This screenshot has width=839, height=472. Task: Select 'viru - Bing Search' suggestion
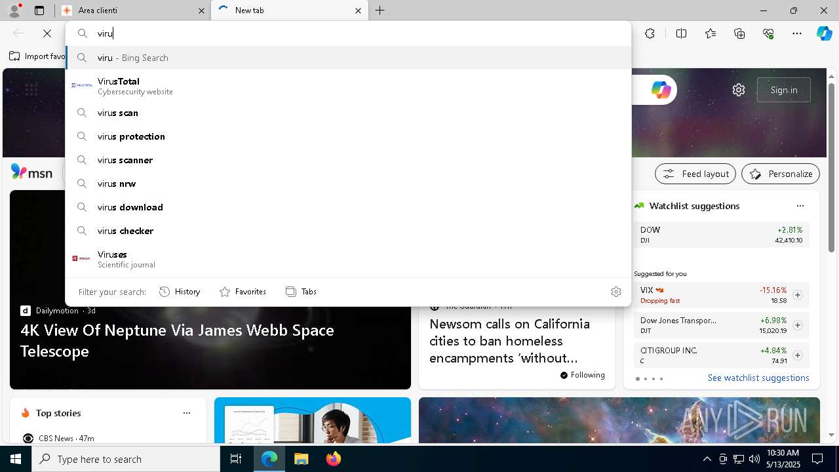pos(348,58)
